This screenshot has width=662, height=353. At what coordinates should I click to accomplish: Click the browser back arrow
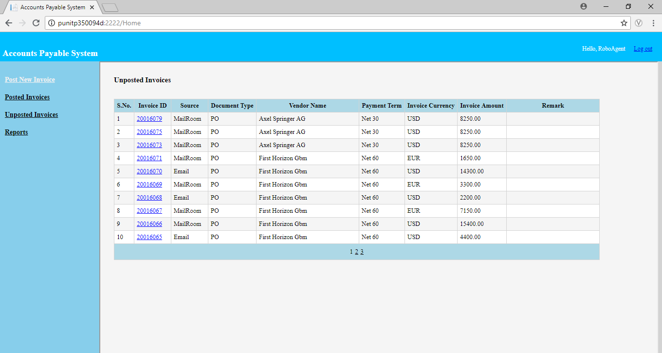(x=9, y=23)
